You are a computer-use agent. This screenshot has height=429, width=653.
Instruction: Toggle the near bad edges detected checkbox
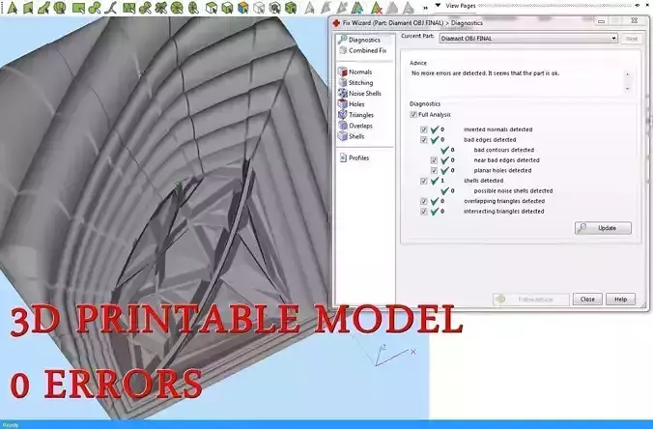(x=434, y=160)
